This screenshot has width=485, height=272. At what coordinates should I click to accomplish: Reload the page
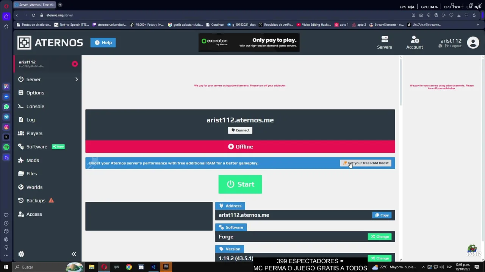click(x=33, y=15)
